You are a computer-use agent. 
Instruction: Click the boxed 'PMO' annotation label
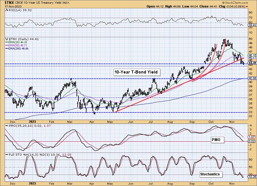coord(217,140)
